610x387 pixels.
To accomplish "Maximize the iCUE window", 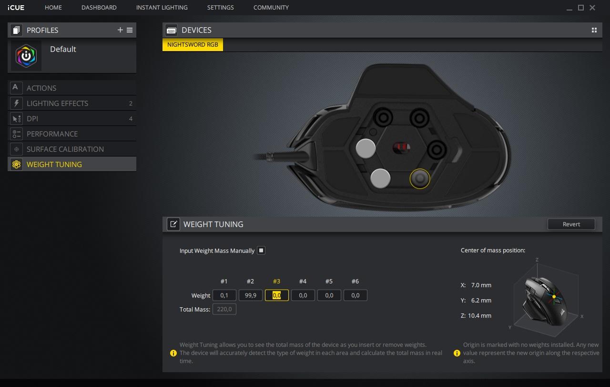I will [581, 8].
